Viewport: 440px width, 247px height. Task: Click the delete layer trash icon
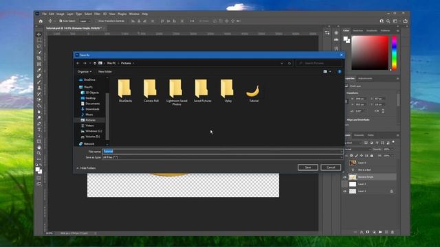(393, 232)
